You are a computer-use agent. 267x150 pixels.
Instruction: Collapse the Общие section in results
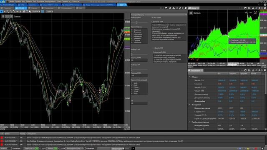point(189,77)
